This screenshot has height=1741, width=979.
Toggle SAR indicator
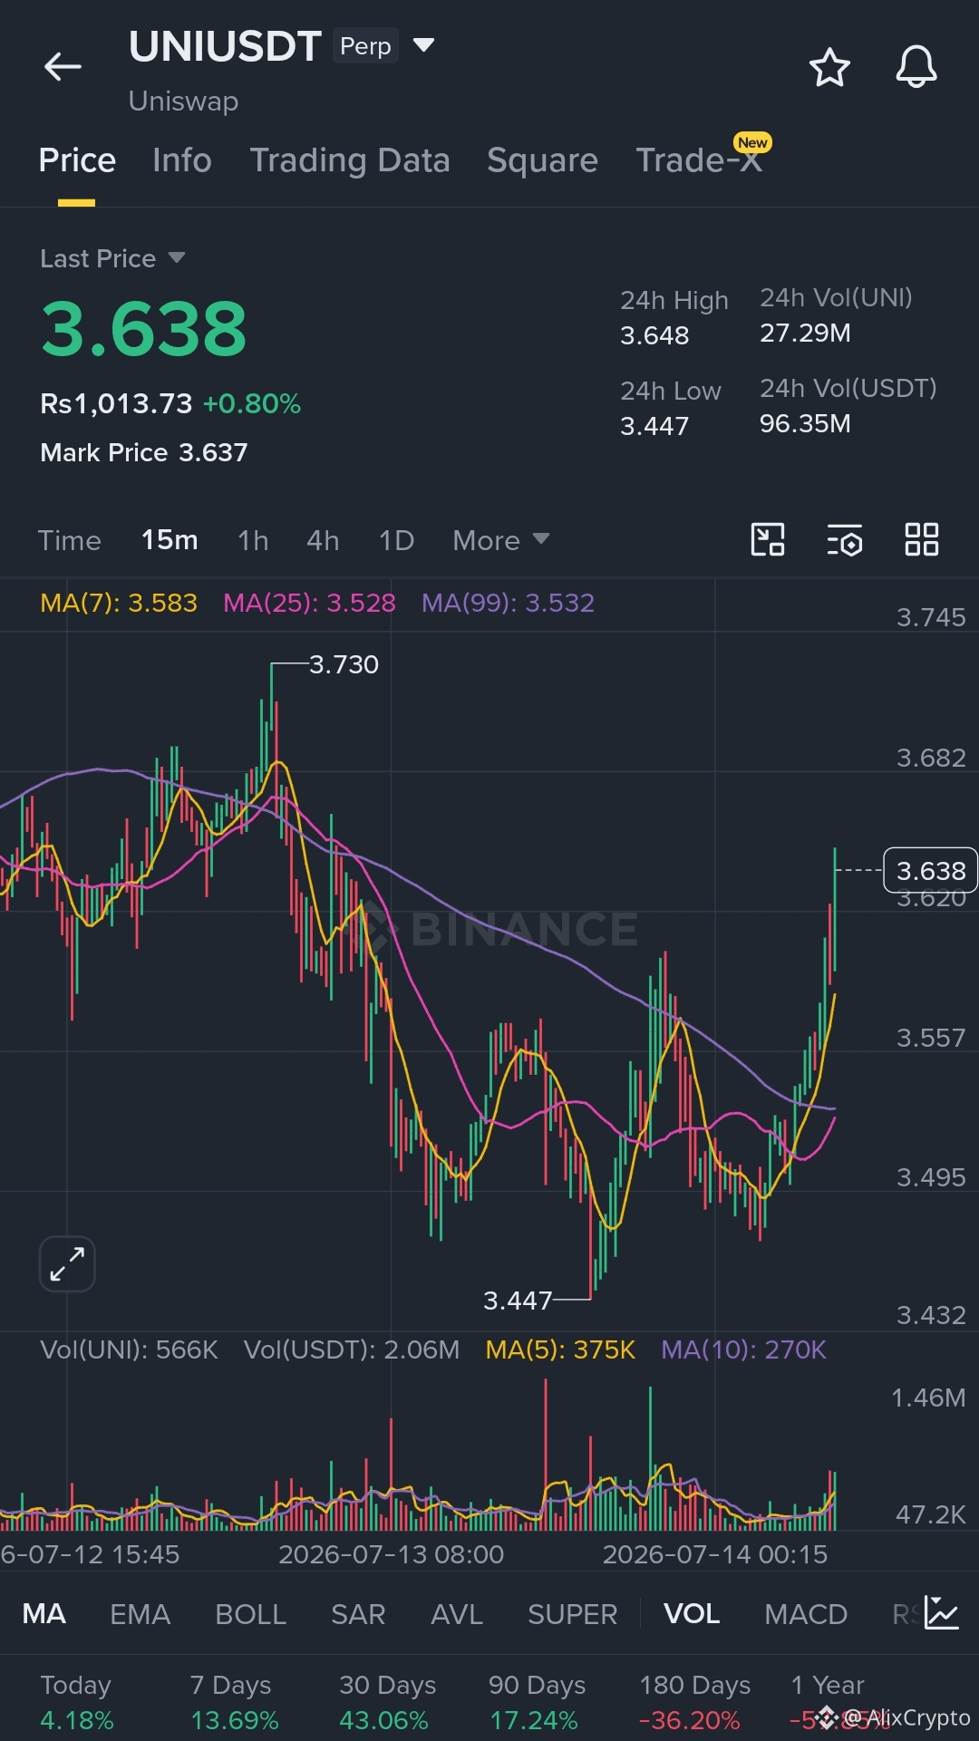(358, 1614)
